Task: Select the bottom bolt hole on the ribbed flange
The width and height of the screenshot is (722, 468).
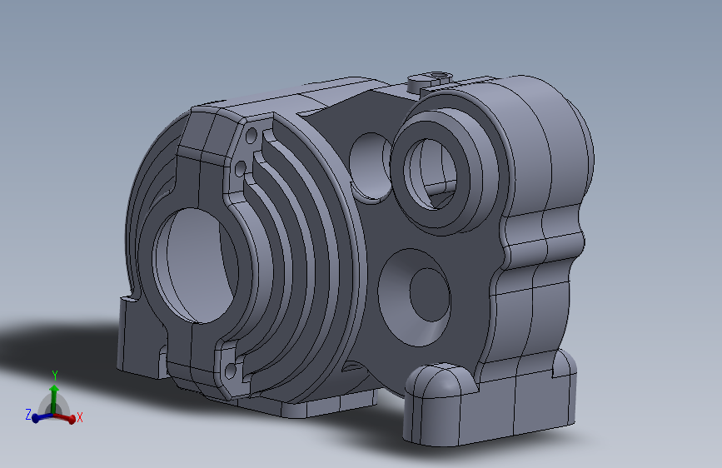Action: (x=230, y=371)
